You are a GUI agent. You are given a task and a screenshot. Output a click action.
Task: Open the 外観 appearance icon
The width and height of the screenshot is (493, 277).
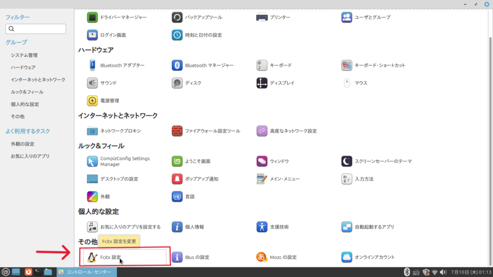92,197
